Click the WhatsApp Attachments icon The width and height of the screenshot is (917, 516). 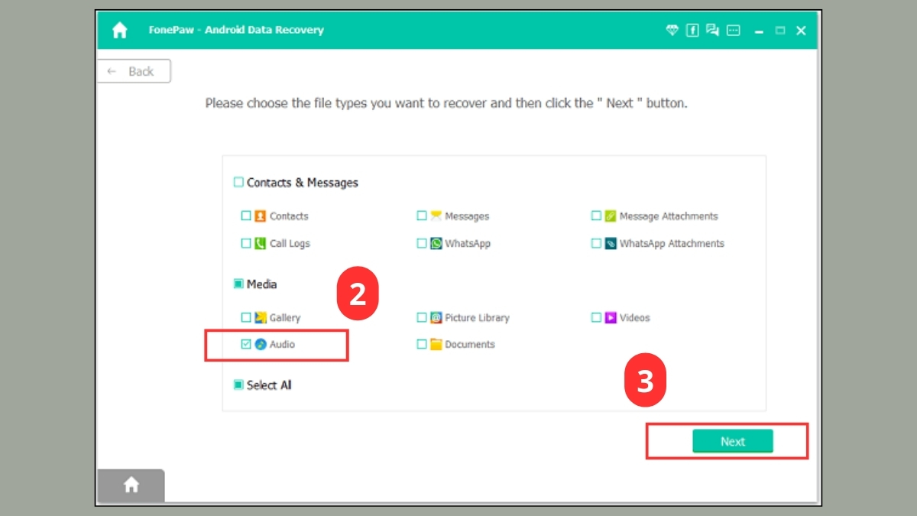click(611, 244)
